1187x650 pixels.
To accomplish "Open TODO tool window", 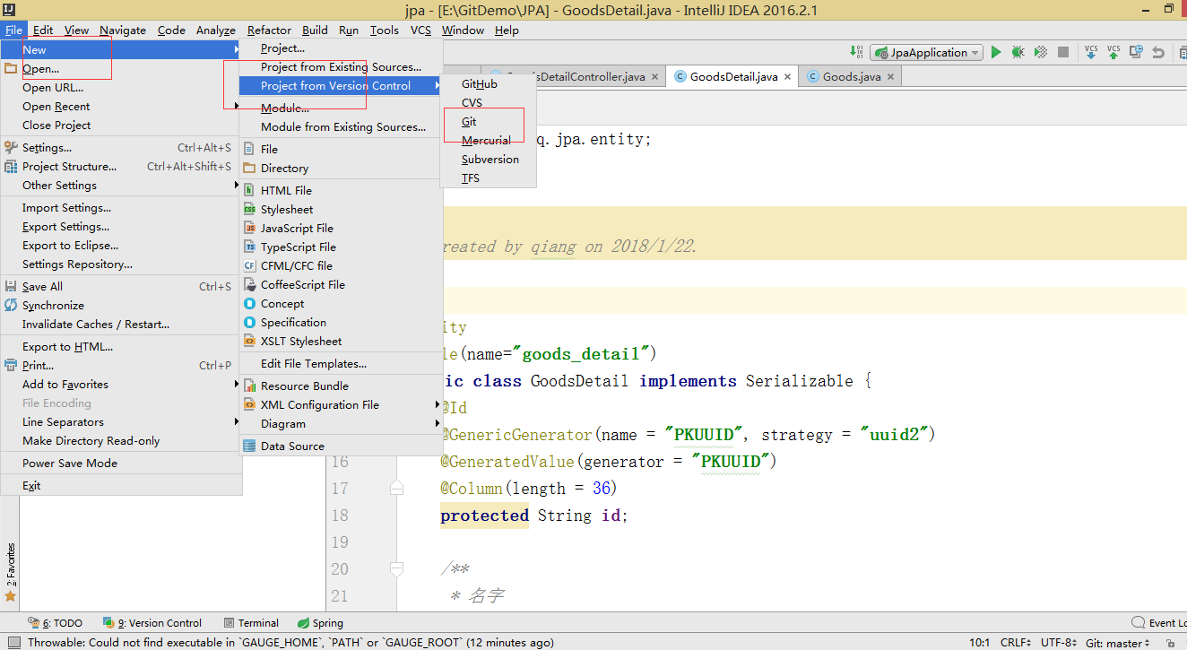I will (56, 623).
